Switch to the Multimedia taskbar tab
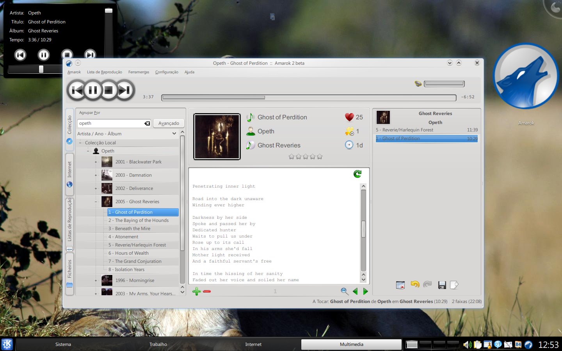Image resolution: width=562 pixels, height=351 pixels. point(351,344)
